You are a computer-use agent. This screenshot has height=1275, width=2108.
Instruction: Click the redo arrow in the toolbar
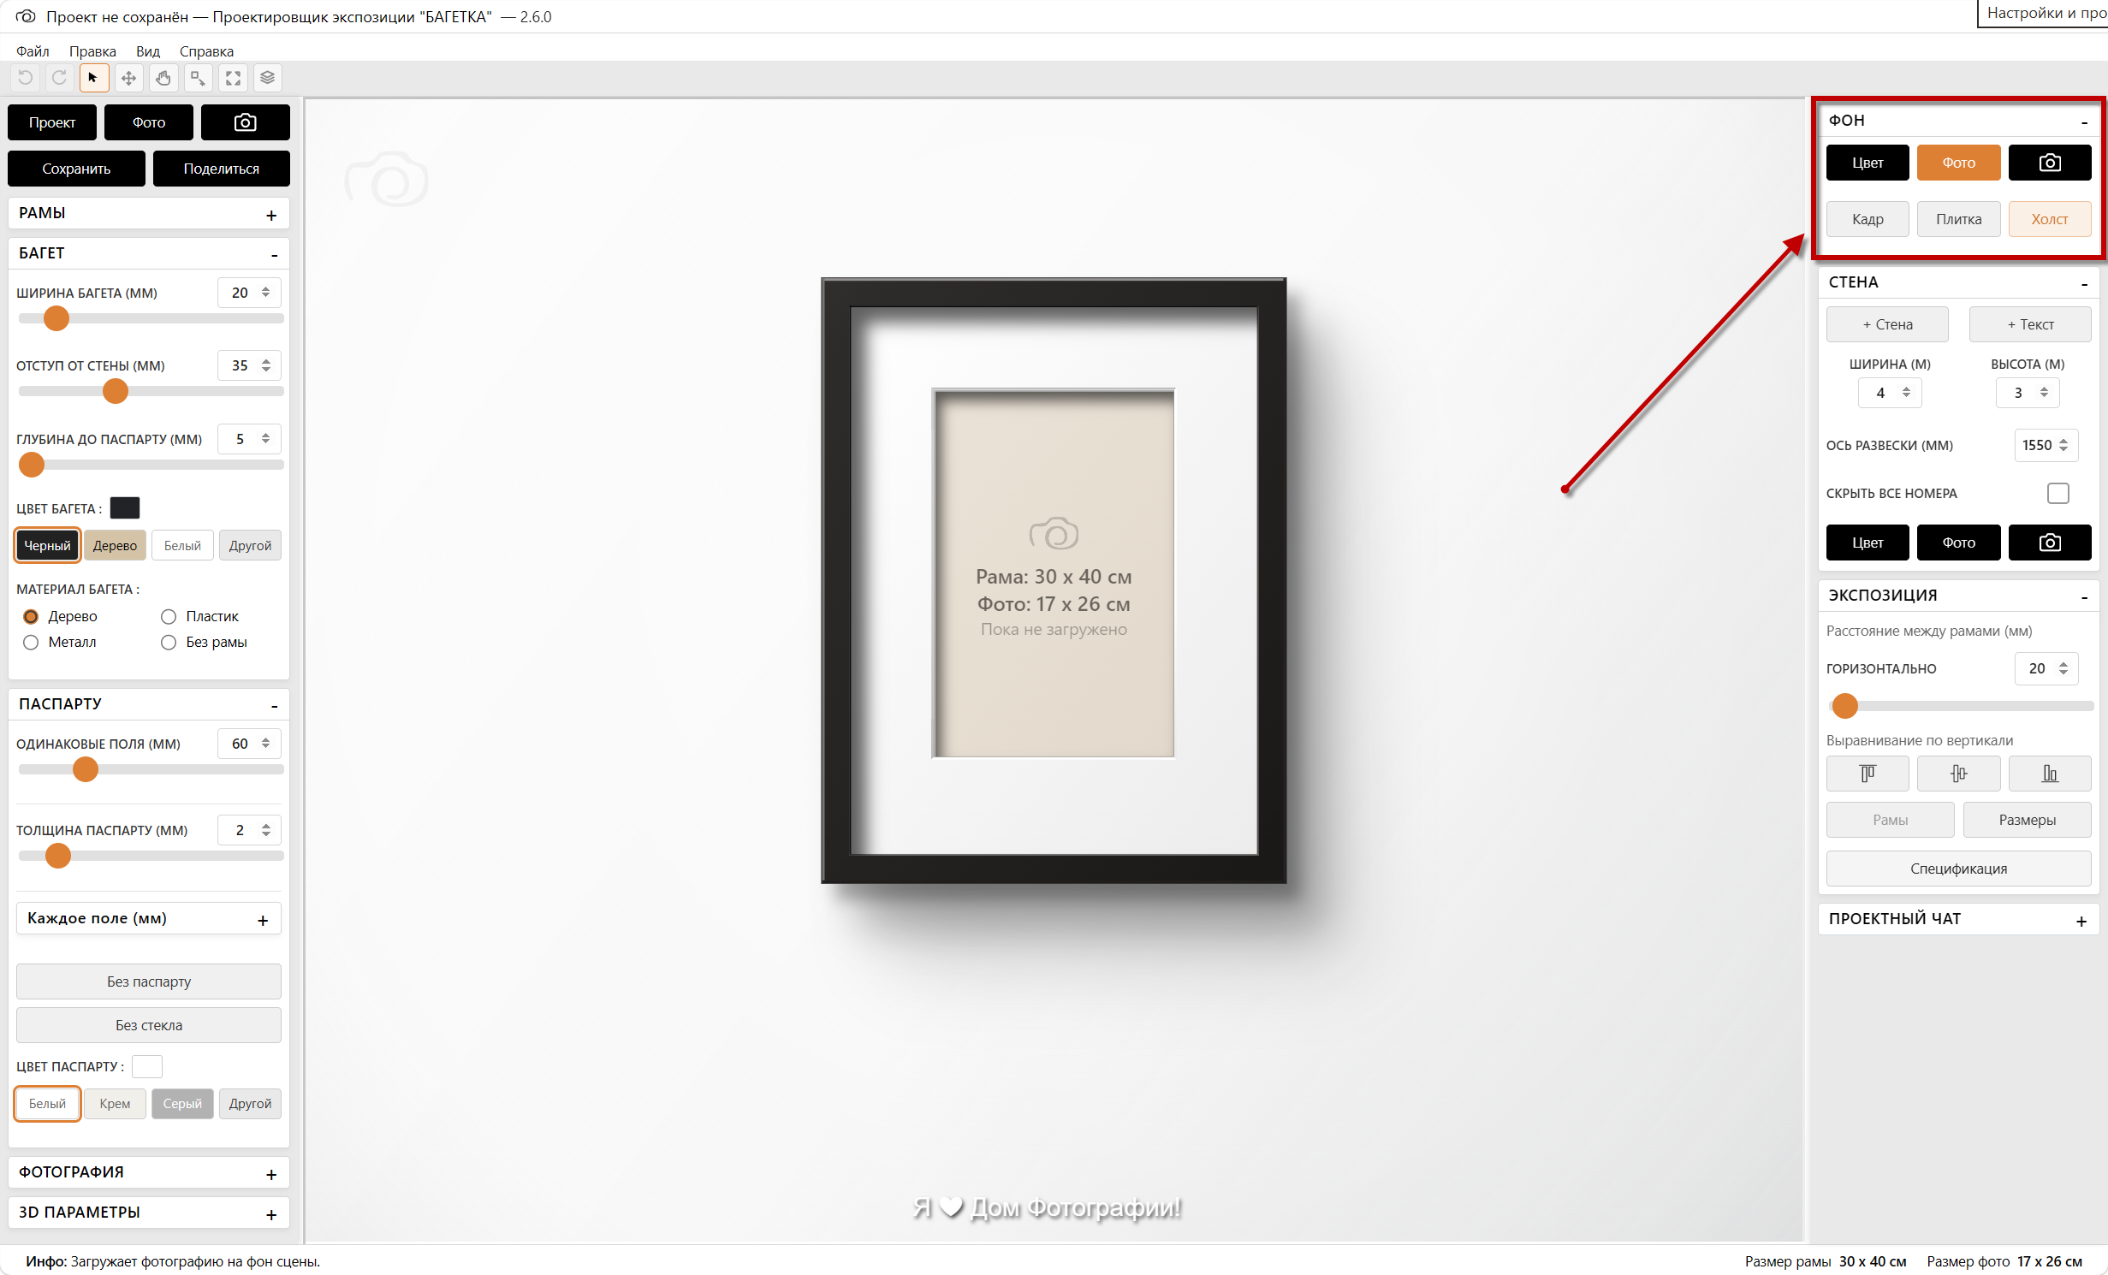click(59, 78)
